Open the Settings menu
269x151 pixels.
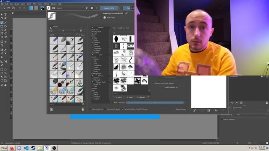[47, 4]
